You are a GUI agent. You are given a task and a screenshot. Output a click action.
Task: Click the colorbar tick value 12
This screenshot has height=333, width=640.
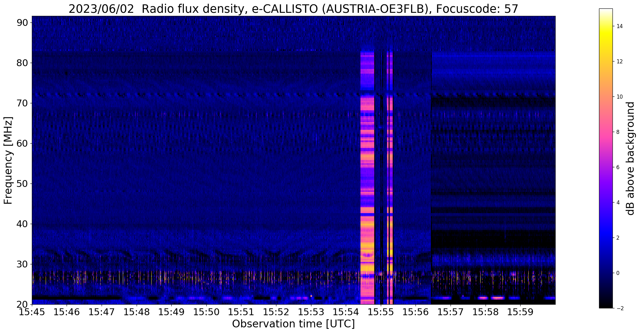619,61
